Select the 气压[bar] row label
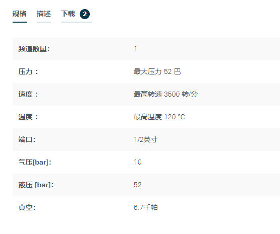This screenshot has height=234, width=280. (35, 162)
